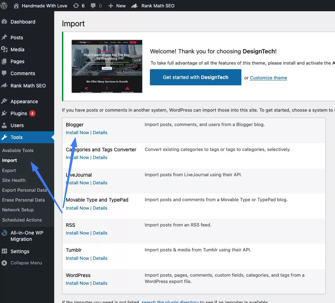The image size is (335, 303).
Task: Select the Media library icon
Action: point(5,49)
